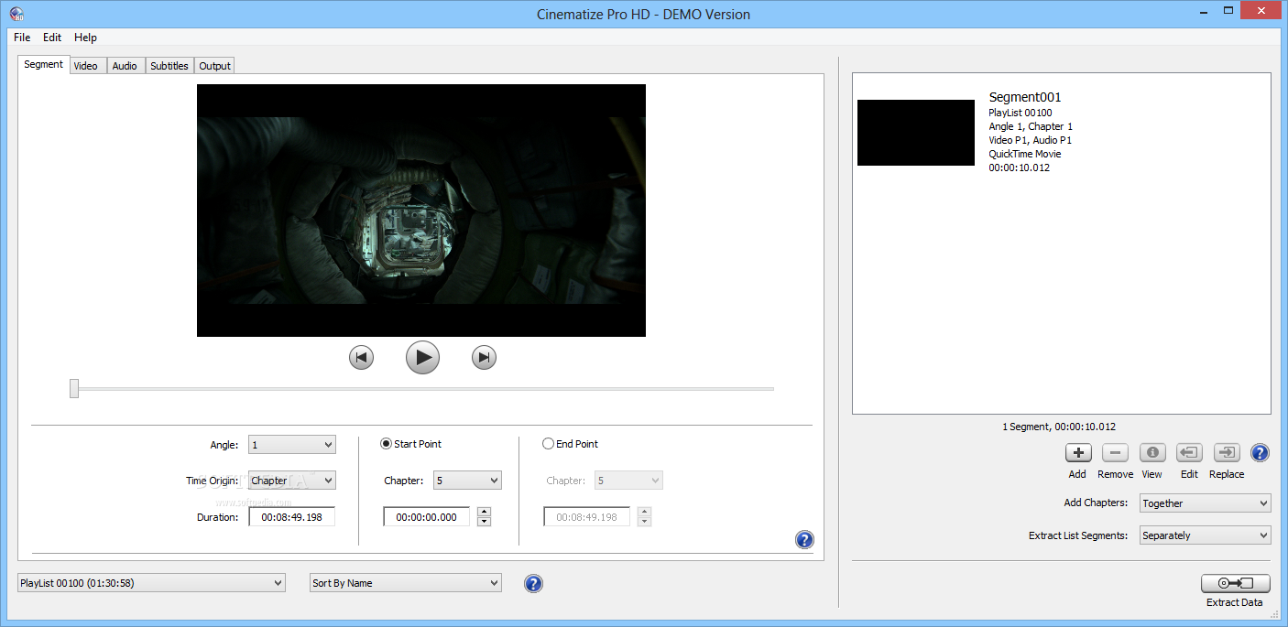The height and width of the screenshot is (627, 1288).
Task: Switch to the Segment tab
Action: point(43,64)
